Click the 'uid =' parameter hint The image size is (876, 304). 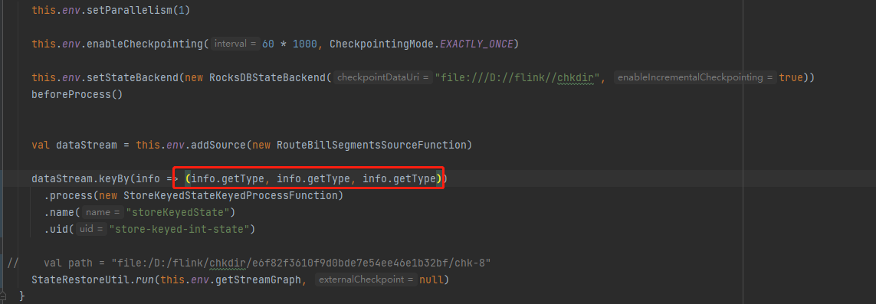click(x=92, y=229)
